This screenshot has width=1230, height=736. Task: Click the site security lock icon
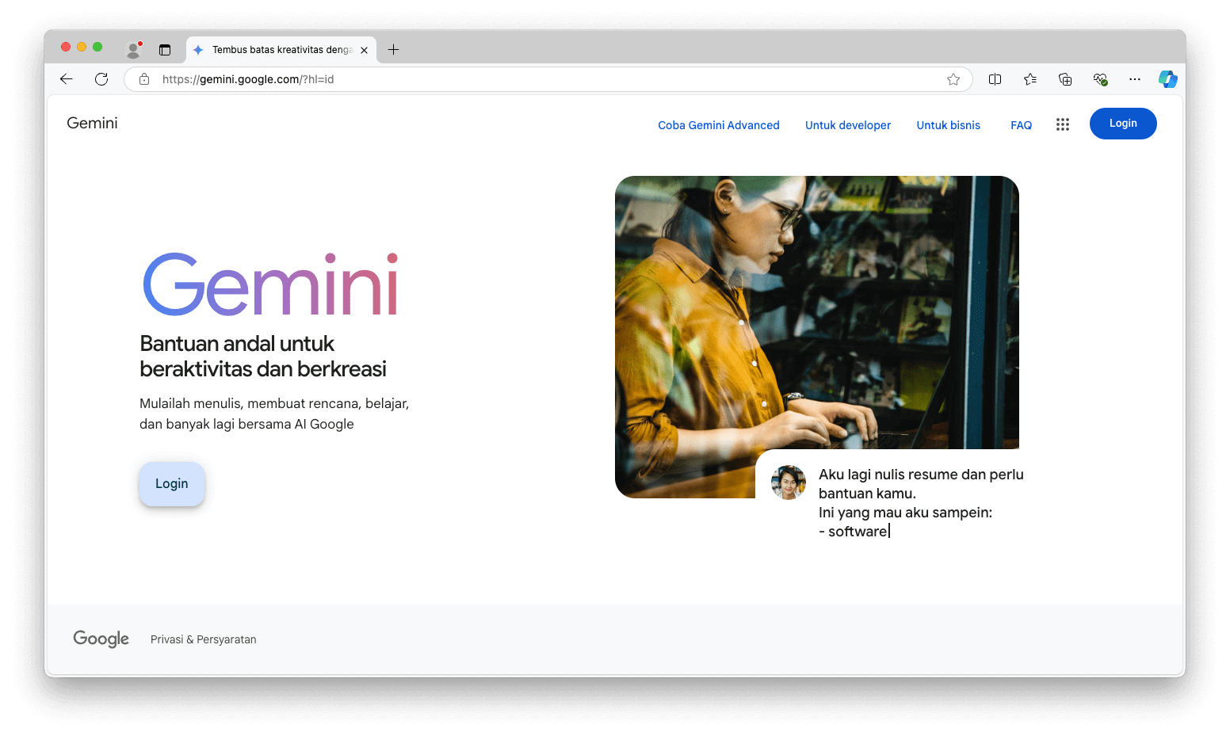click(143, 79)
